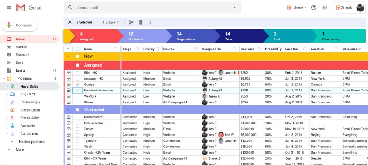The width and height of the screenshot is (368, 165).
Task: Uncheck the Google row checkbox
Action: point(78,84)
